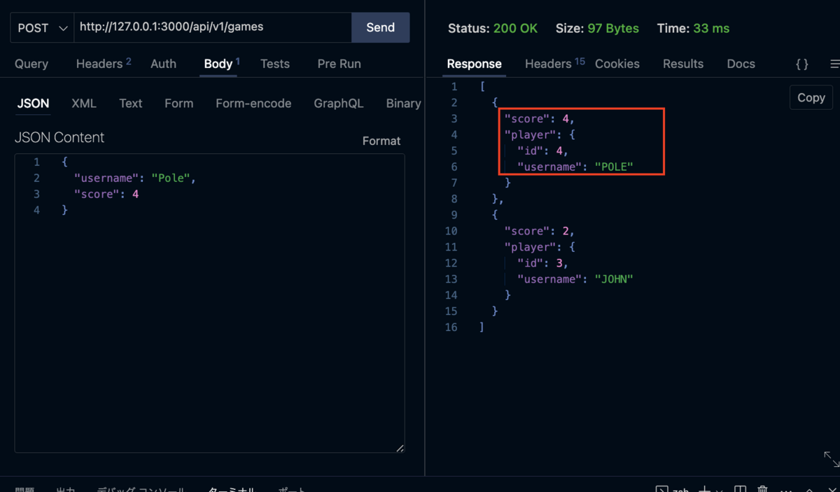Click response line "id": 4
The height and width of the screenshot is (492, 840).
pos(542,151)
